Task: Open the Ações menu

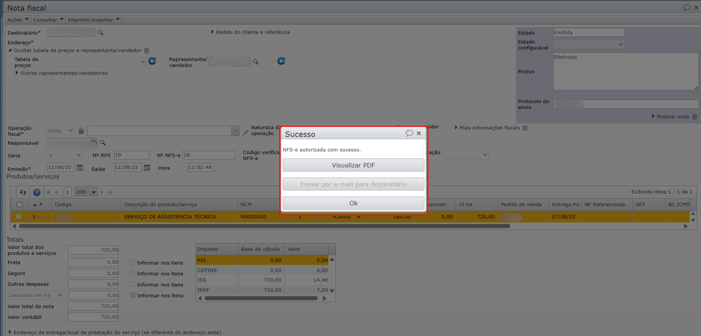Action: 18,20
